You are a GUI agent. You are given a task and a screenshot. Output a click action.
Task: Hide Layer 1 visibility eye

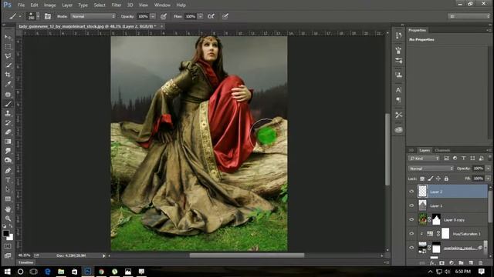coord(411,205)
